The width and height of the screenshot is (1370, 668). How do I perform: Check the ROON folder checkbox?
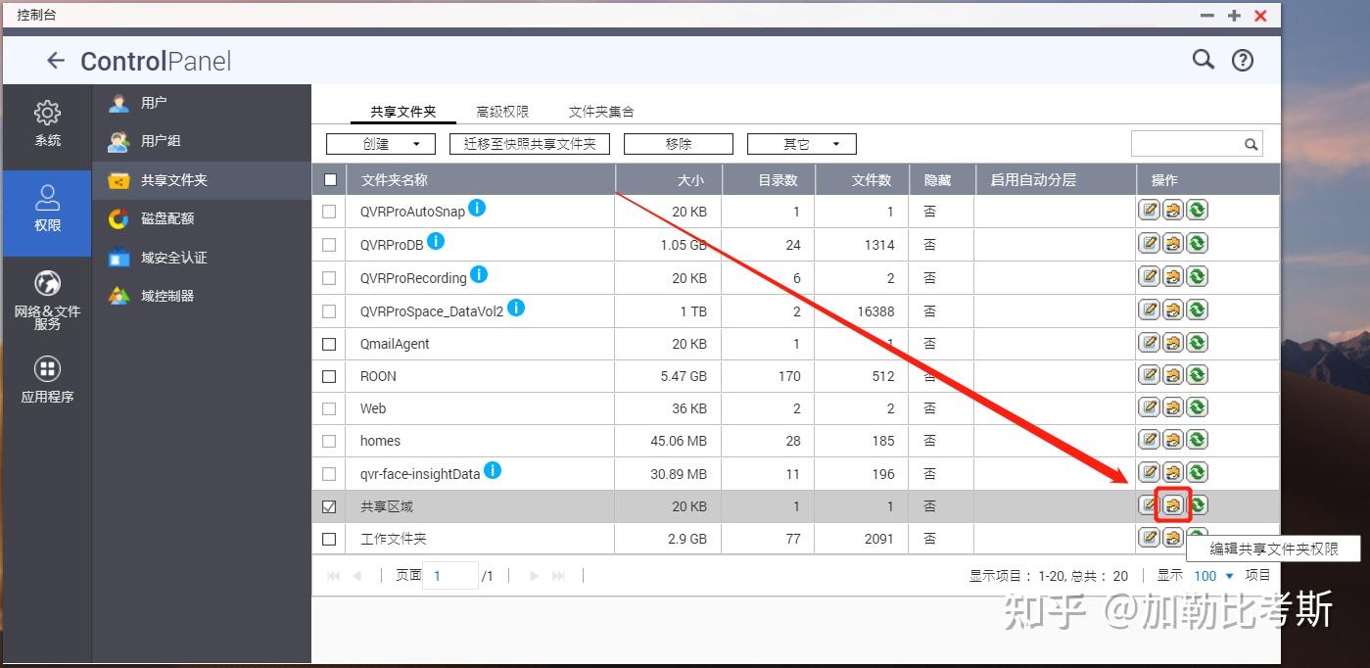coord(329,376)
